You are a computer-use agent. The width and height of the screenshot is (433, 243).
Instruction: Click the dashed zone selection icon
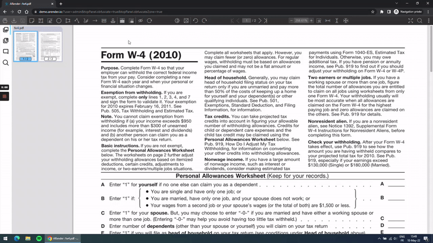coord(131,21)
